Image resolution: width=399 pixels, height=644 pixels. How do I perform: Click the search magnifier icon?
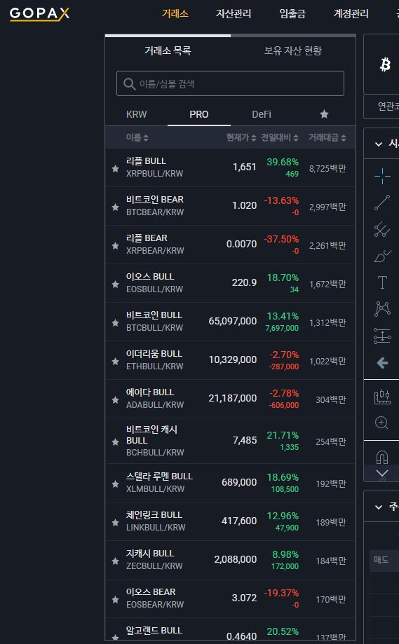pos(130,84)
